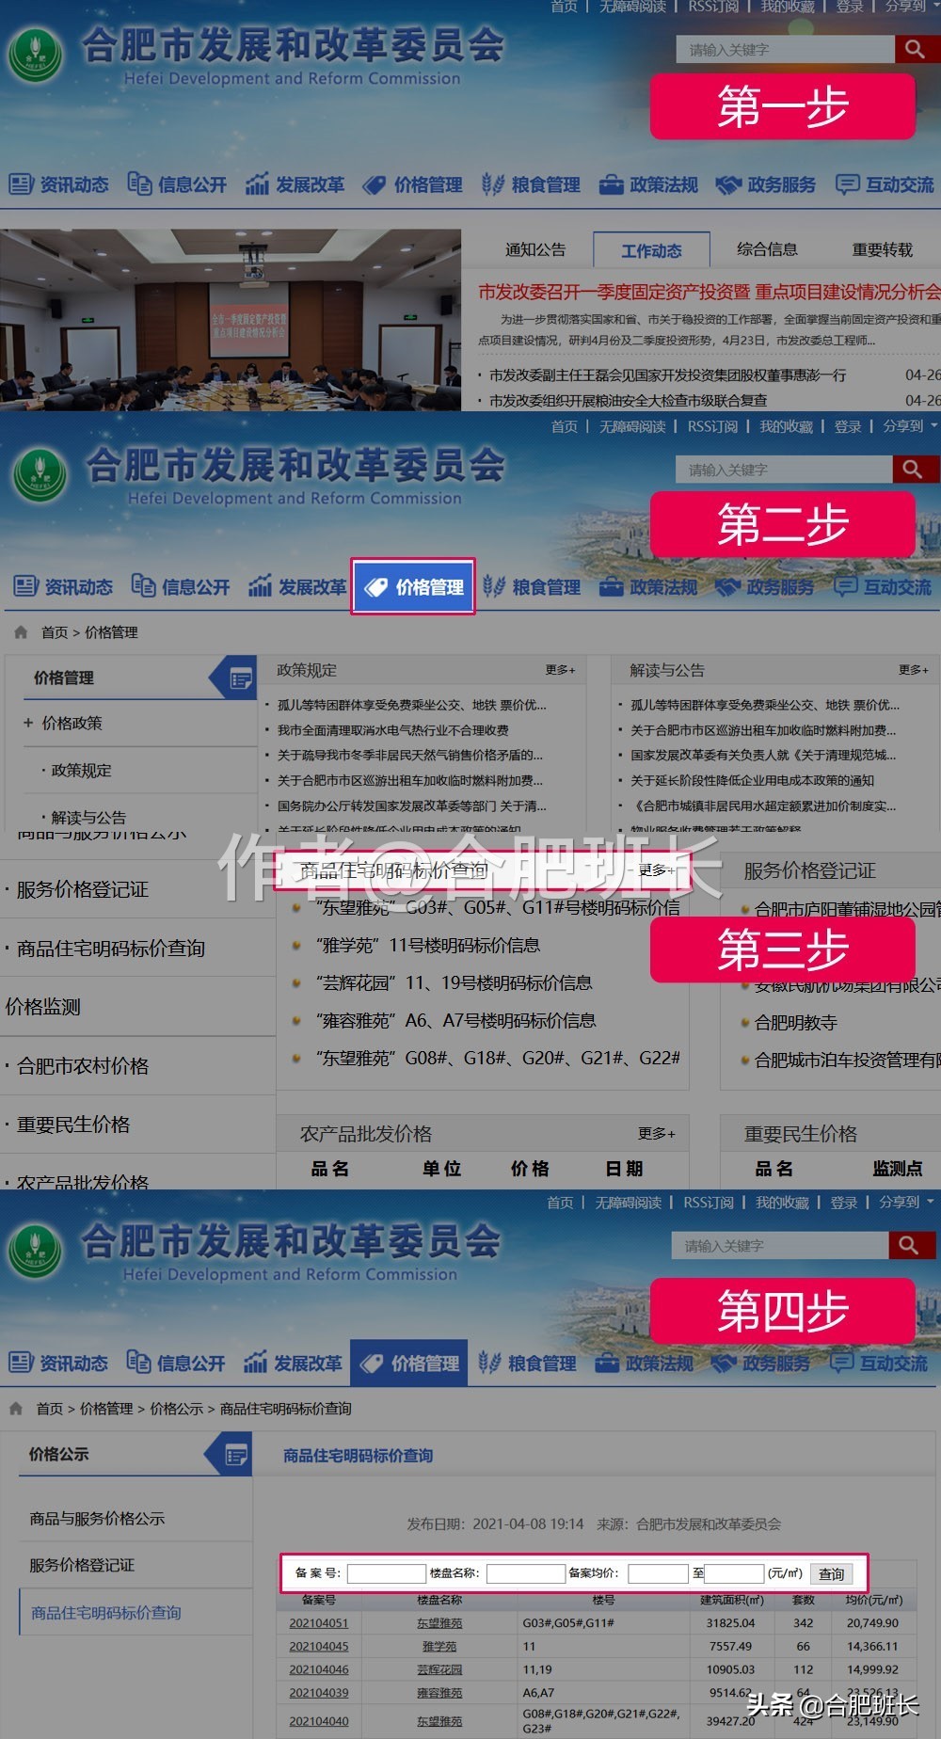
Task: Open record number 202104039
Action: click(x=319, y=1693)
